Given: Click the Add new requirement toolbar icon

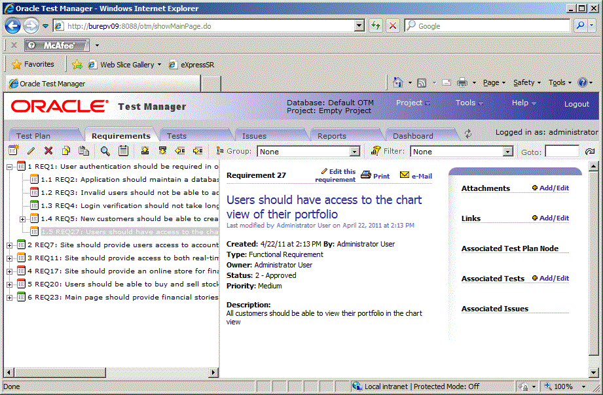Looking at the screenshot, I should [14, 150].
